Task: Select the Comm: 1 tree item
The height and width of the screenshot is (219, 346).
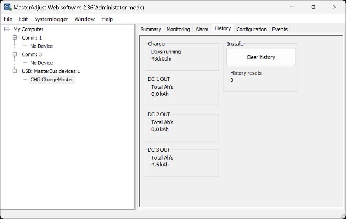Action: [x=32, y=38]
